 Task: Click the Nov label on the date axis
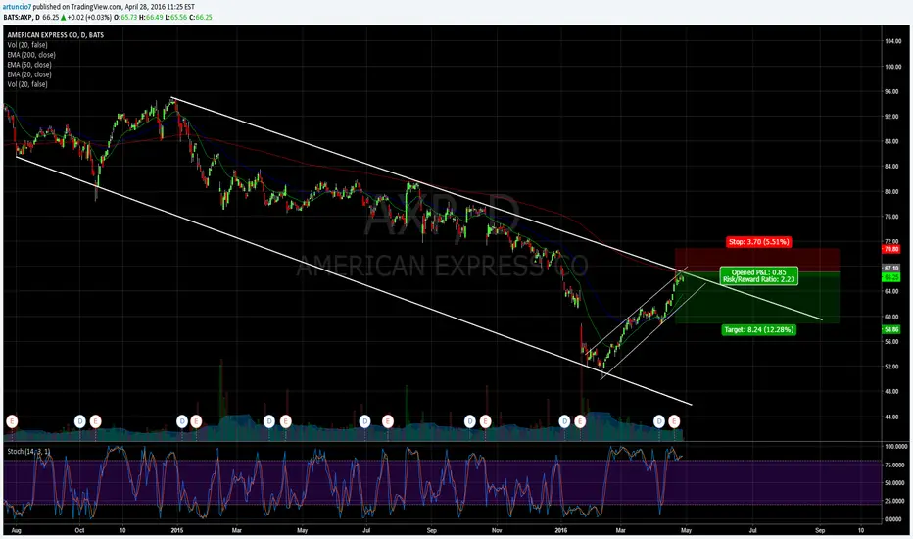point(497,530)
